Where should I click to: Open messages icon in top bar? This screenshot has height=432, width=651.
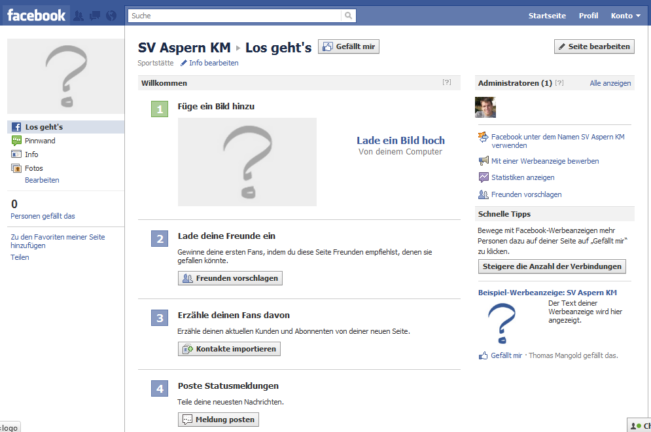(95, 16)
